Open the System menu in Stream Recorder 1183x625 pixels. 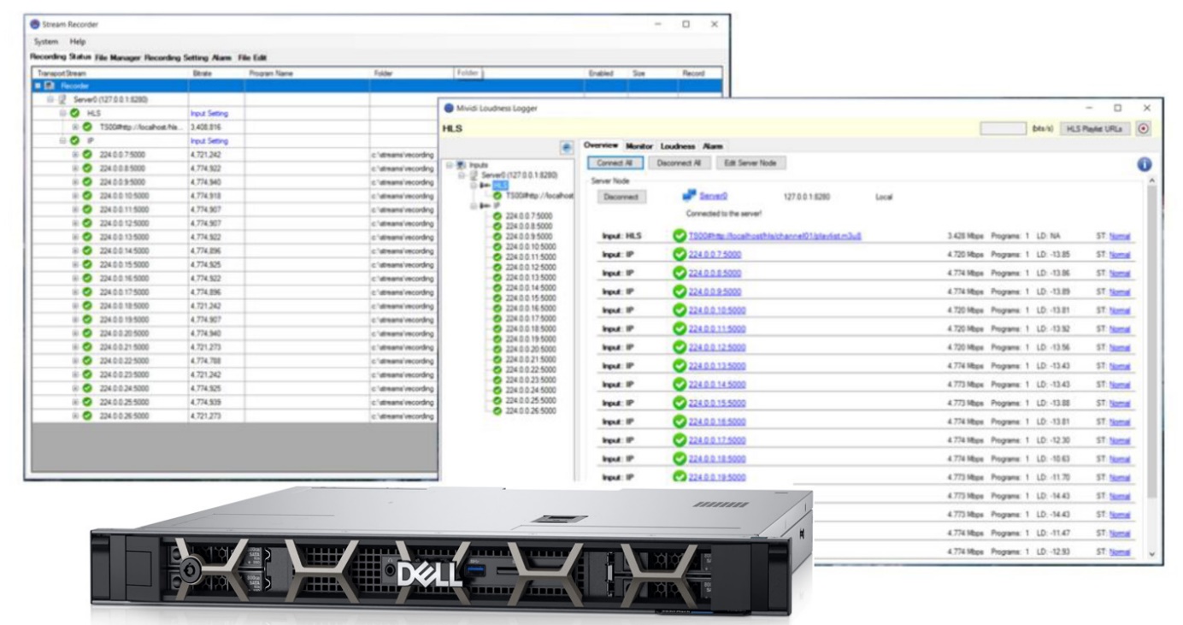45,41
